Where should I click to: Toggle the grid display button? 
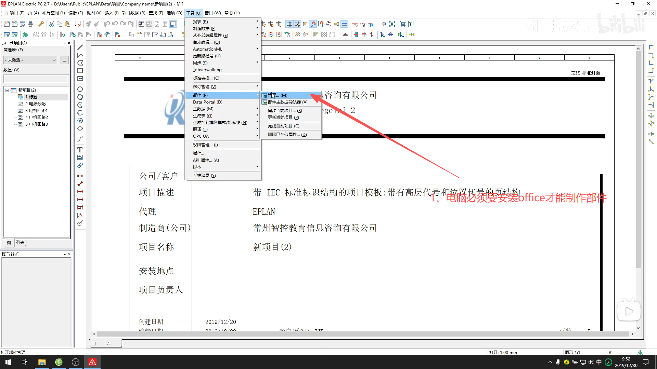click(x=289, y=24)
